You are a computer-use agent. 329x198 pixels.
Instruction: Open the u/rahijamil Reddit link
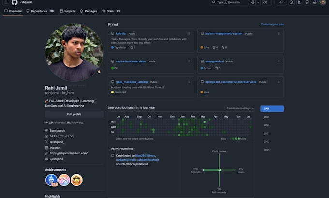click(56, 159)
